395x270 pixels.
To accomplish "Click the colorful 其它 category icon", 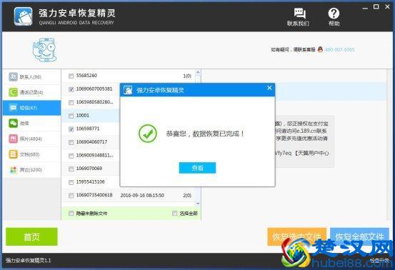I will click(13, 170).
